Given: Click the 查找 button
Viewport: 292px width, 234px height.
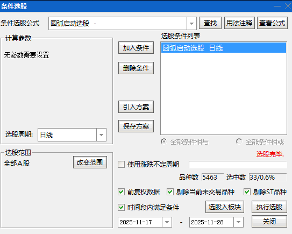Looking at the screenshot, I should (210, 23).
